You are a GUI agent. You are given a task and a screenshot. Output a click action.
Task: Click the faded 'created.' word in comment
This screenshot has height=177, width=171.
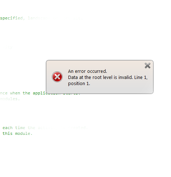[x=78, y=128]
